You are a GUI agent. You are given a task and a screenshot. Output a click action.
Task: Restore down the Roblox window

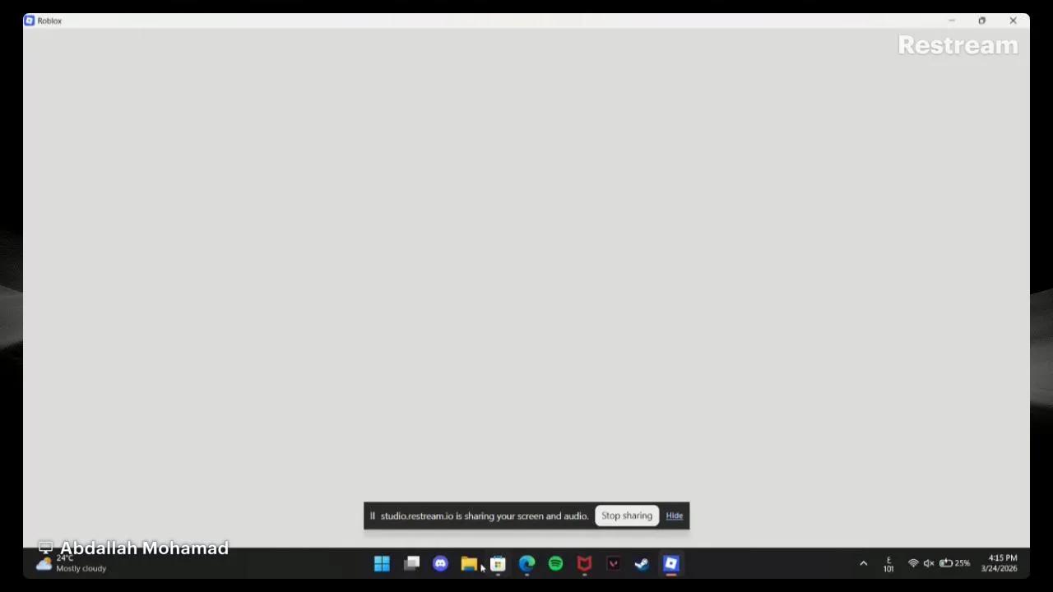click(x=981, y=21)
